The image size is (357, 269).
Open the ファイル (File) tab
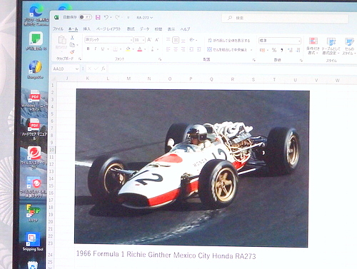tap(58, 29)
